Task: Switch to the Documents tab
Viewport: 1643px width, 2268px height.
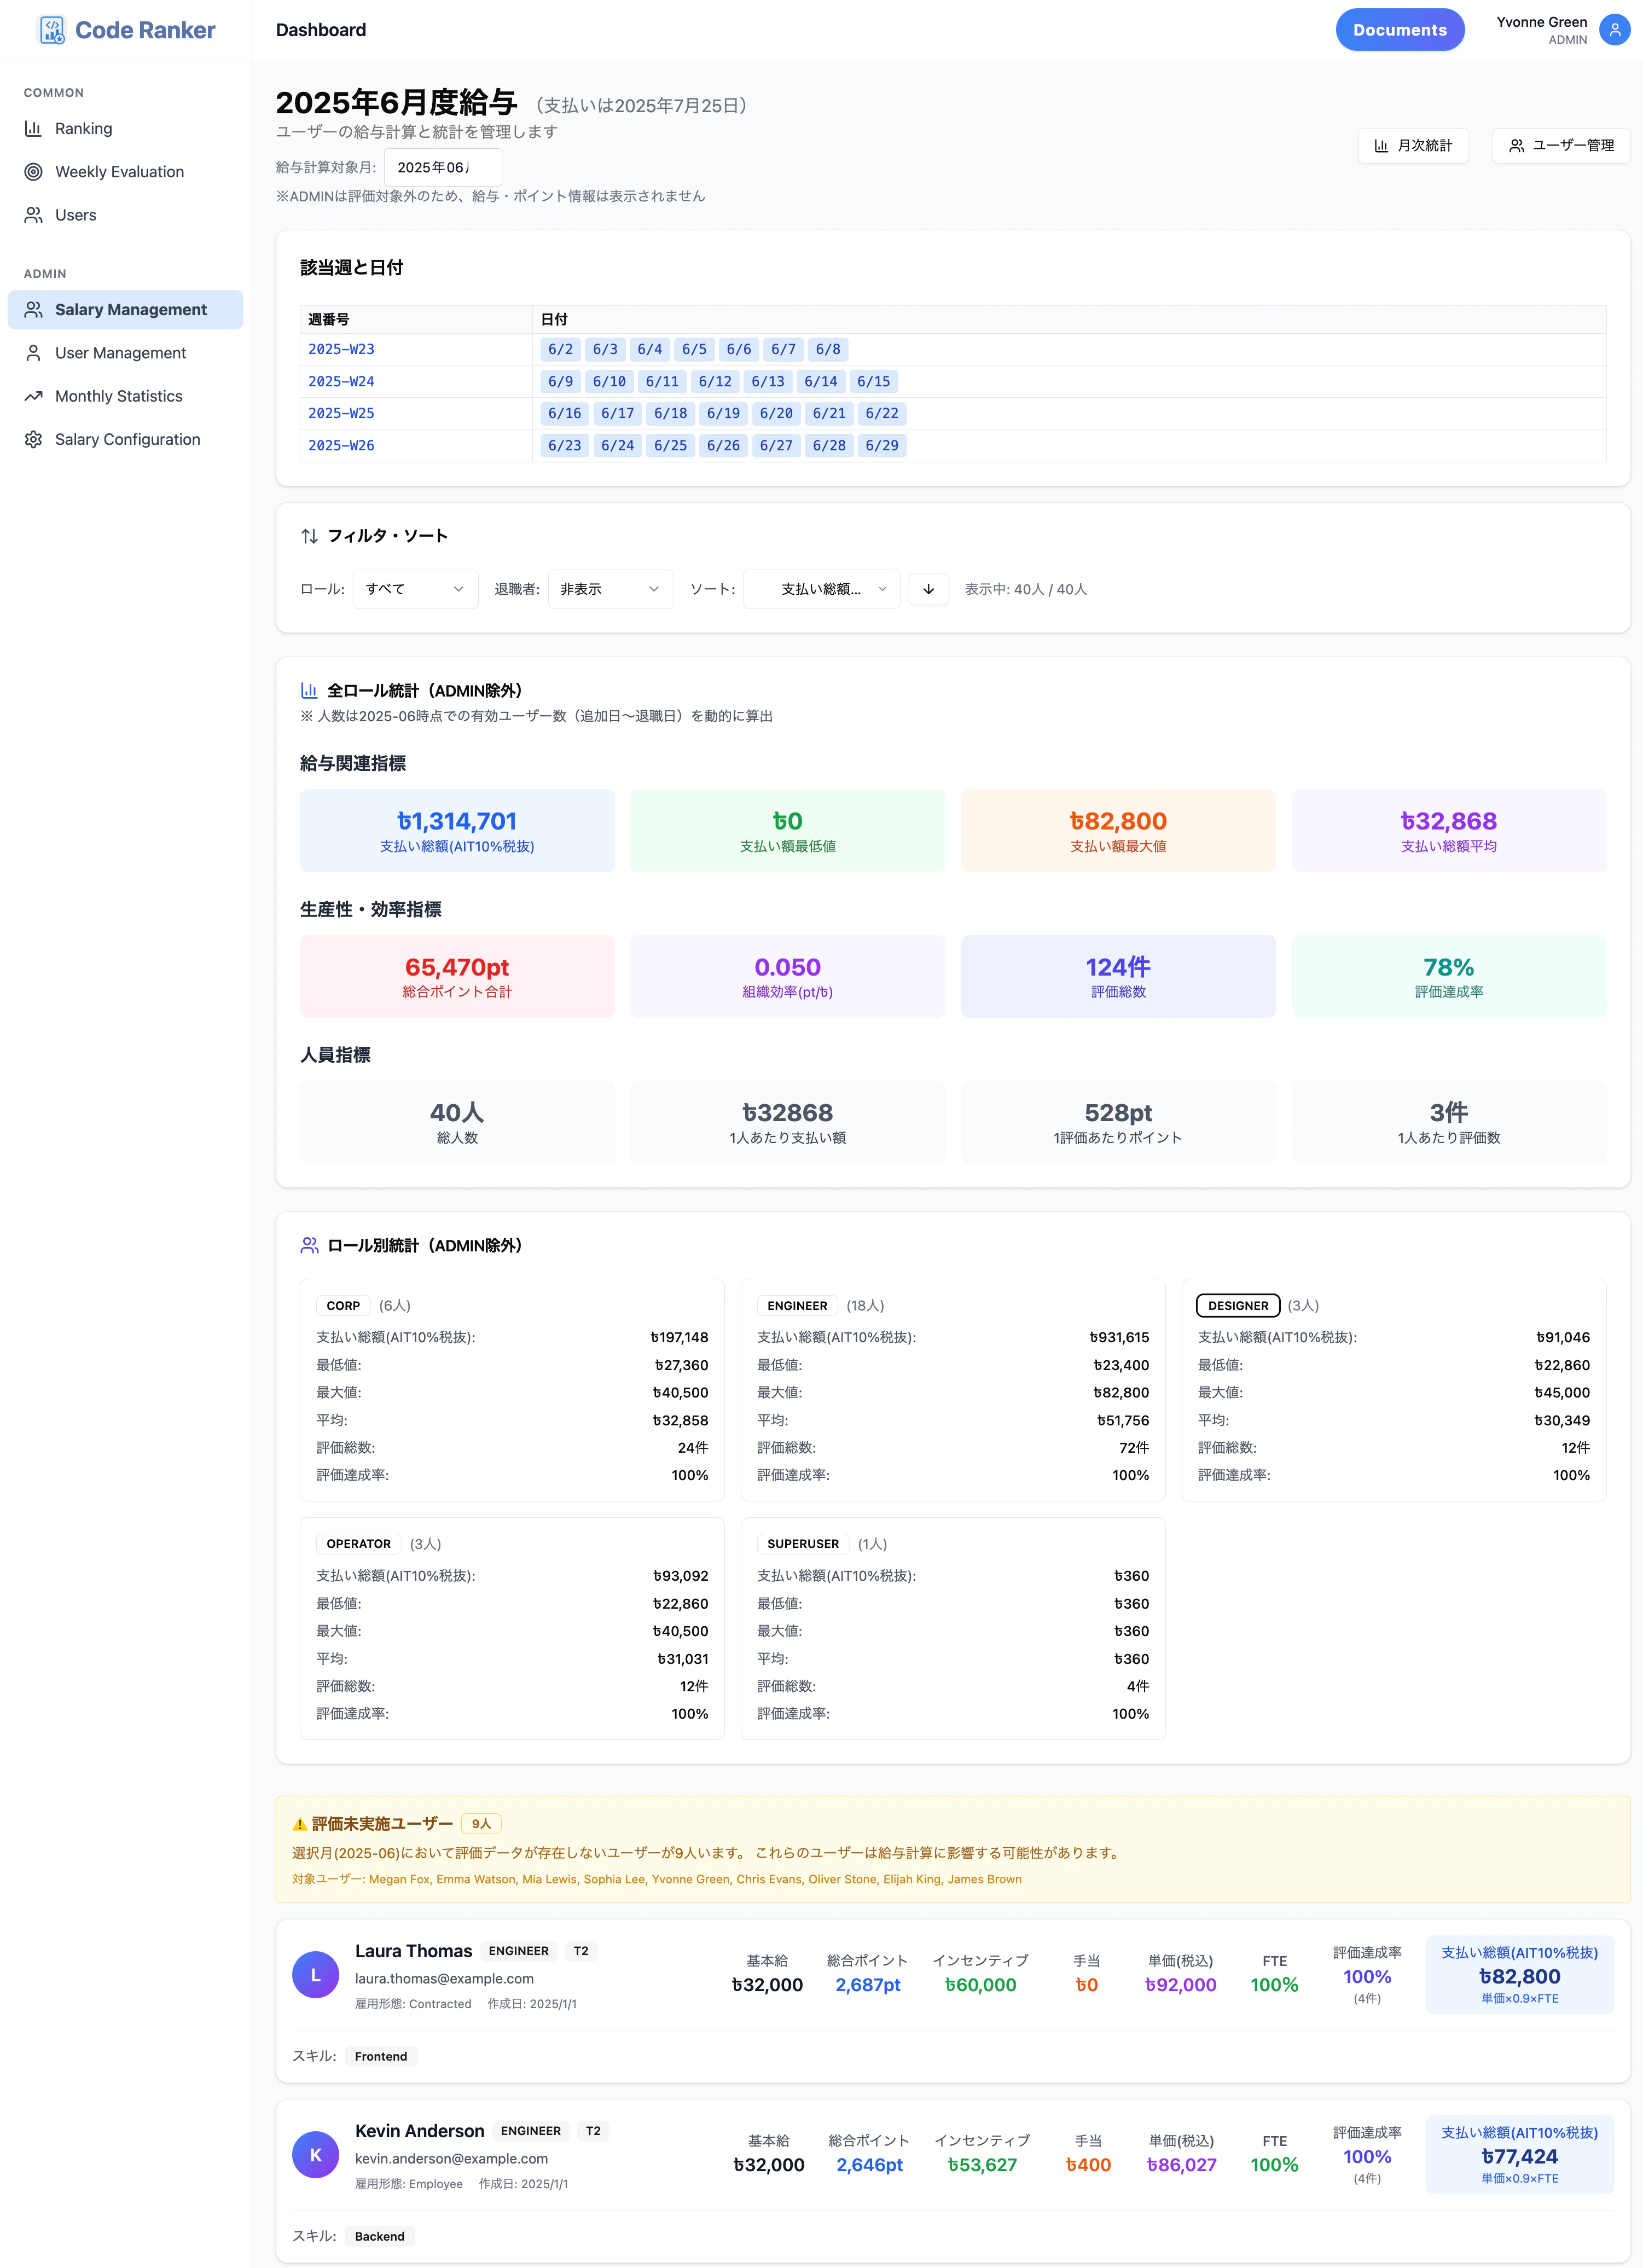Action: coord(1399,29)
